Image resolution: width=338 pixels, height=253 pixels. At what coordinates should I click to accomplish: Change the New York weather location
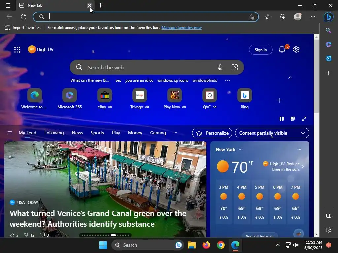pyautogui.click(x=228, y=149)
